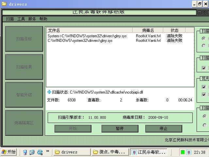Select the first radio button in top scan group

coord(204,39)
